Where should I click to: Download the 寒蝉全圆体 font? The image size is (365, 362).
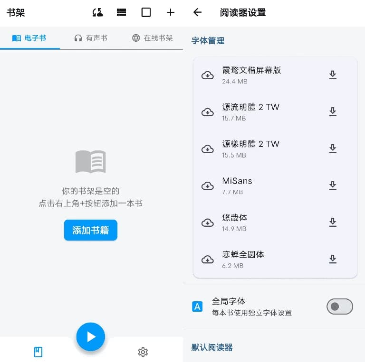pyautogui.click(x=333, y=259)
